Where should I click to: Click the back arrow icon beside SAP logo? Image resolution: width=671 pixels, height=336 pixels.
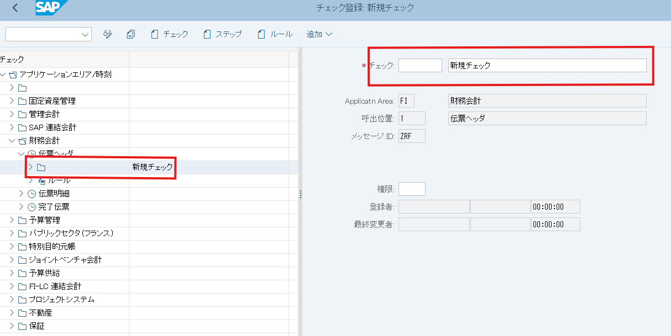pos(15,8)
